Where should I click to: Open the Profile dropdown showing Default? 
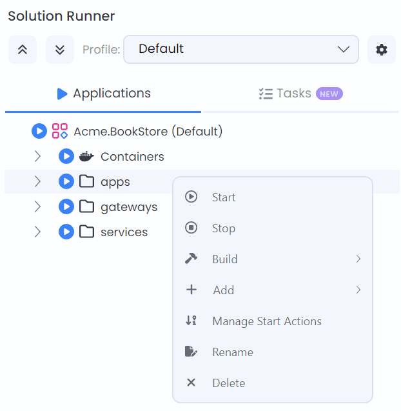tap(240, 49)
